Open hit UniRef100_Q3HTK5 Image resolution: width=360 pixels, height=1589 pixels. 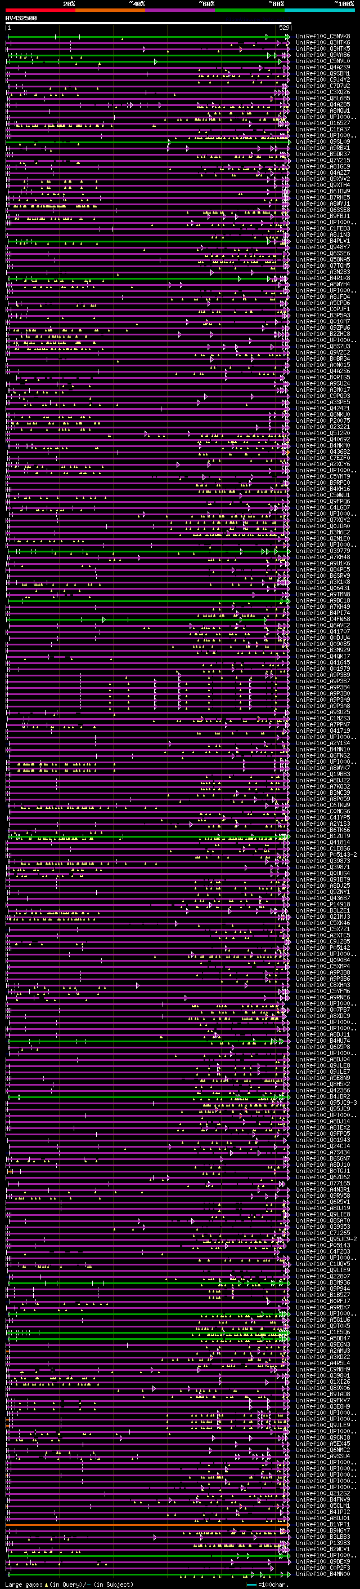pyautogui.click(x=323, y=48)
